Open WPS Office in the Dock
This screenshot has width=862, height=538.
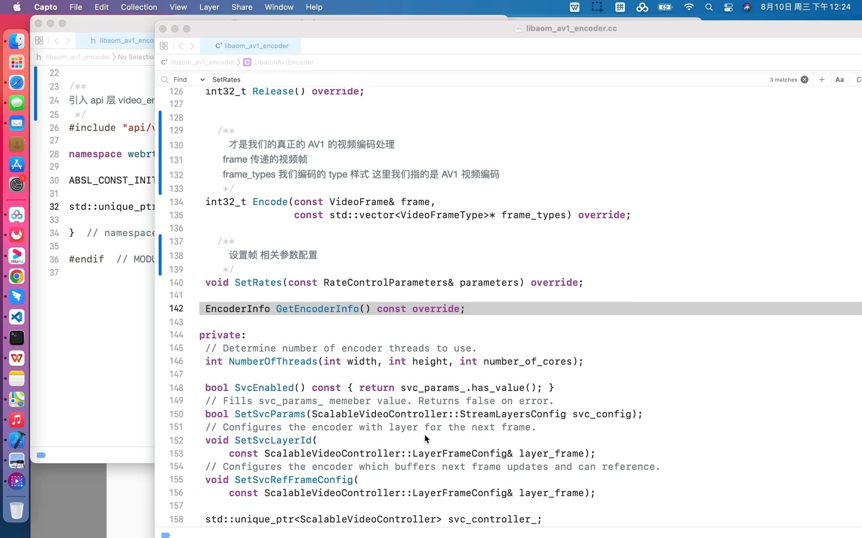16,358
